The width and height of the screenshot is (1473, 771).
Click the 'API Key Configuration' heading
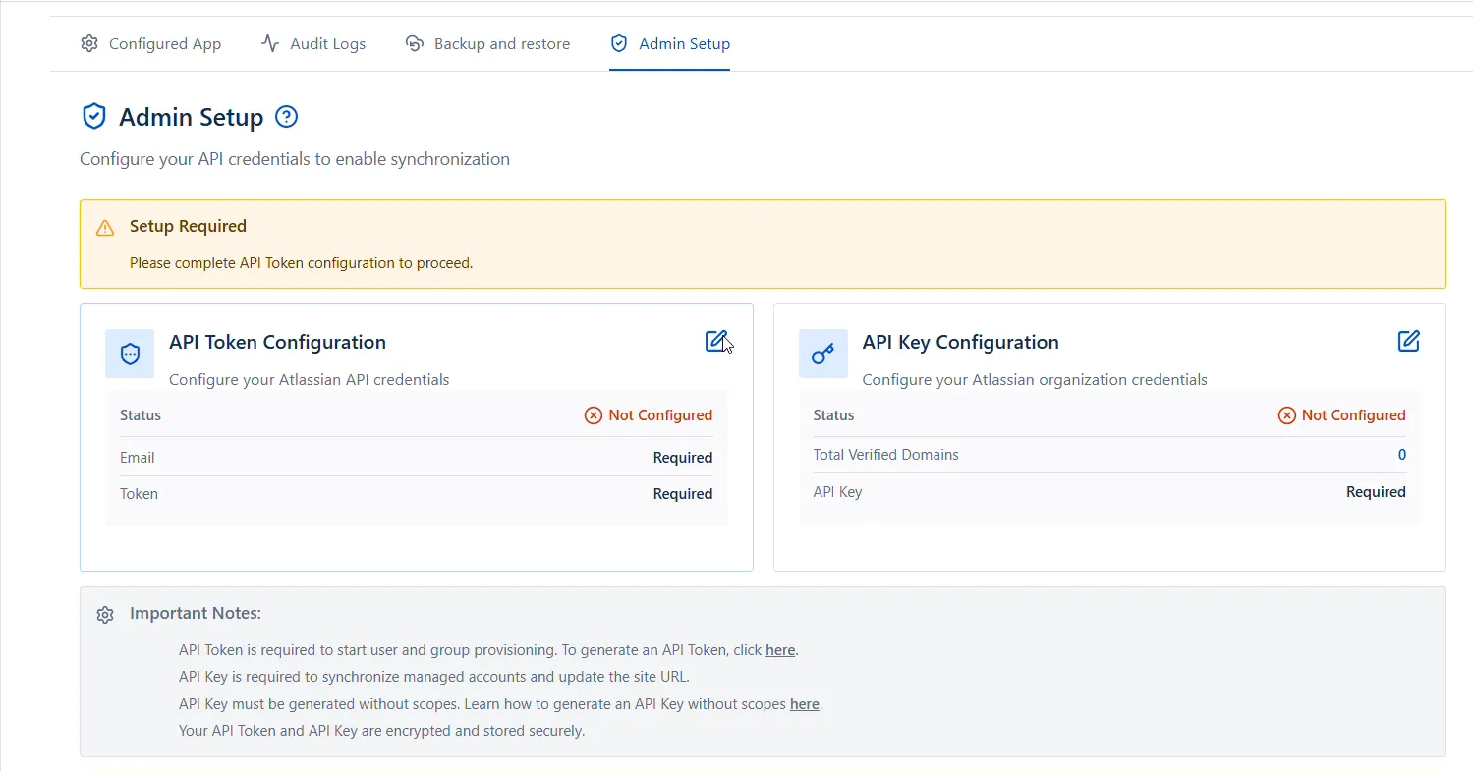tap(960, 342)
